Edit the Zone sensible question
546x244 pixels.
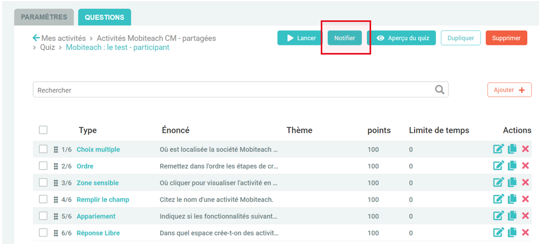click(x=498, y=182)
